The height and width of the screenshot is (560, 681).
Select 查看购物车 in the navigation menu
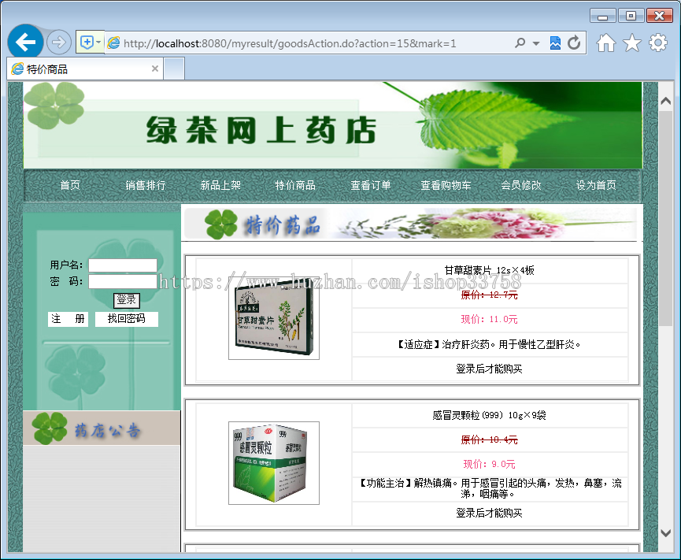(x=446, y=185)
